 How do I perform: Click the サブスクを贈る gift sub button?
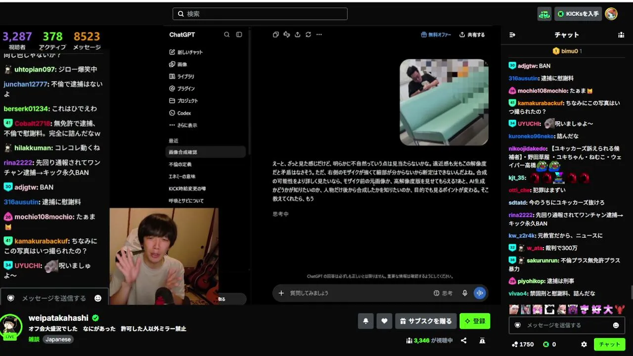[425, 321]
